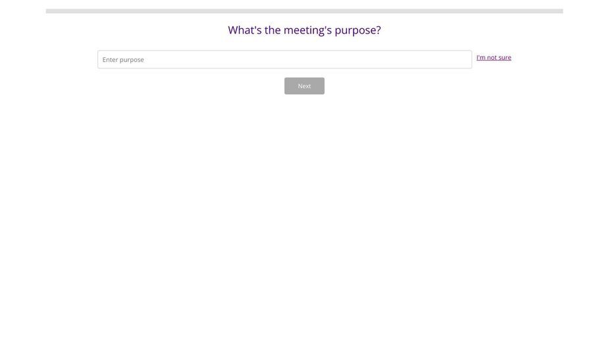Click the Enter purpose text field

[x=284, y=59]
